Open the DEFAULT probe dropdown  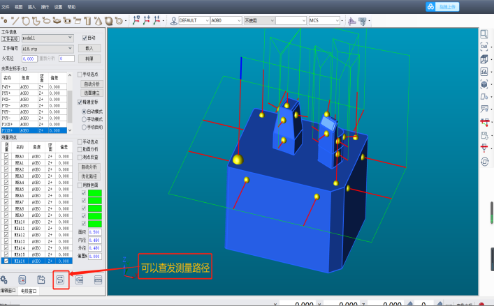tap(206, 21)
